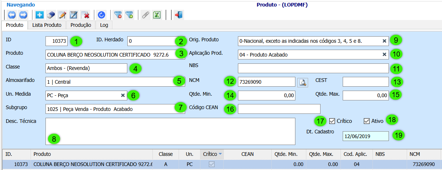Viewport: 442px width, 170px height.
Task: Toggle the Crítico checkbox
Action: coord(332,121)
